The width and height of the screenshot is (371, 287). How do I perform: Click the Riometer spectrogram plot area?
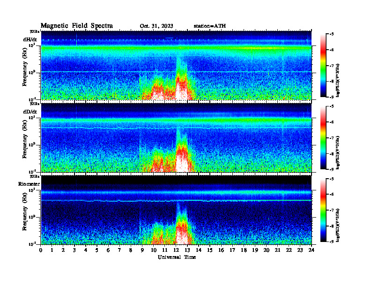(176, 210)
